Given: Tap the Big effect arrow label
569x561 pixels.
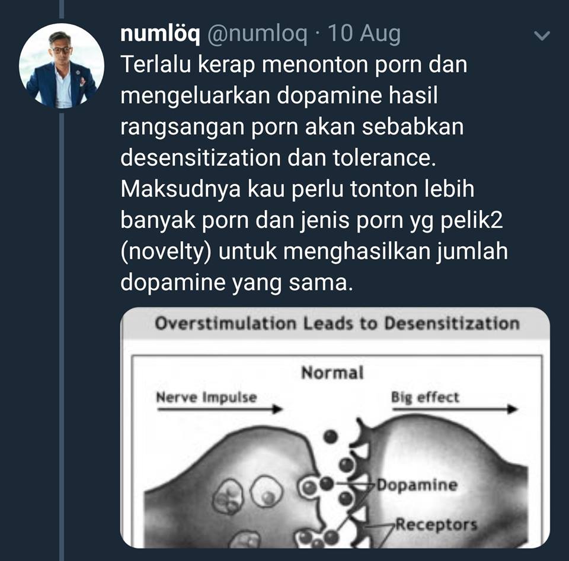Looking at the screenshot, I should 425,397.
